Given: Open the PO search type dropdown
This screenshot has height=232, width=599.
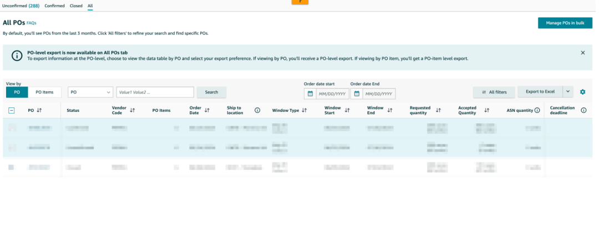Looking at the screenshot, I should pyautogui.click(x=90, y=92).
